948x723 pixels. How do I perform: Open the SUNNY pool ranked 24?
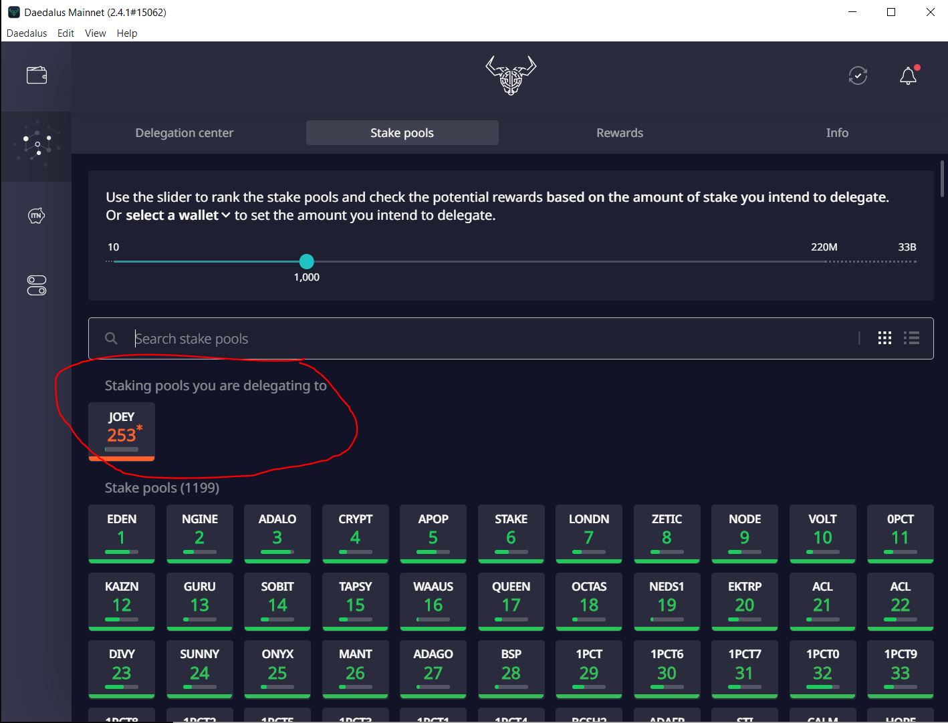(199, 670)
